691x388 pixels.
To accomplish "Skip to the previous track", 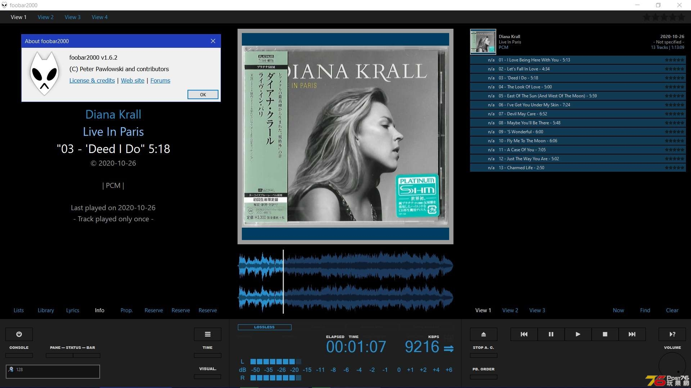I will click(x=524, y=334).
